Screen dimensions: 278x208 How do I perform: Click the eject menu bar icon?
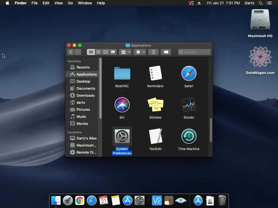(199, 3)
